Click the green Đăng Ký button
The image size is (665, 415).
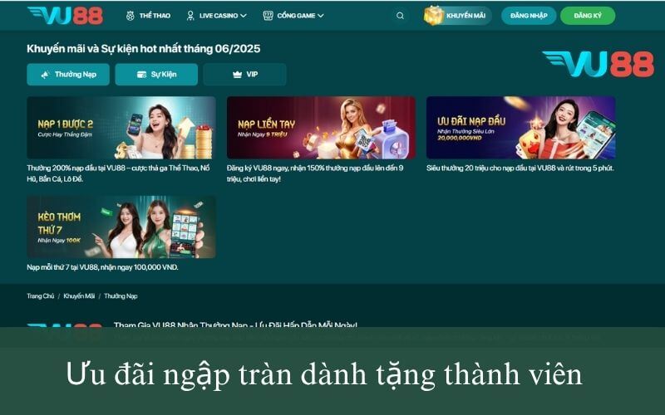click(x=588, y=16)
